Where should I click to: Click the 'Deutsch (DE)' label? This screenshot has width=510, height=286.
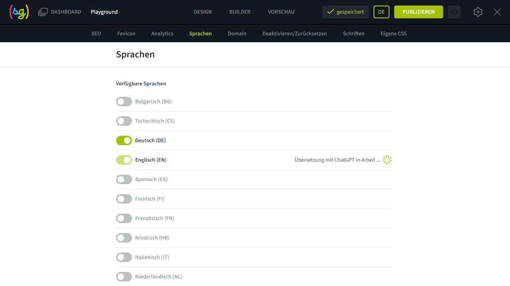click(150, 140)
